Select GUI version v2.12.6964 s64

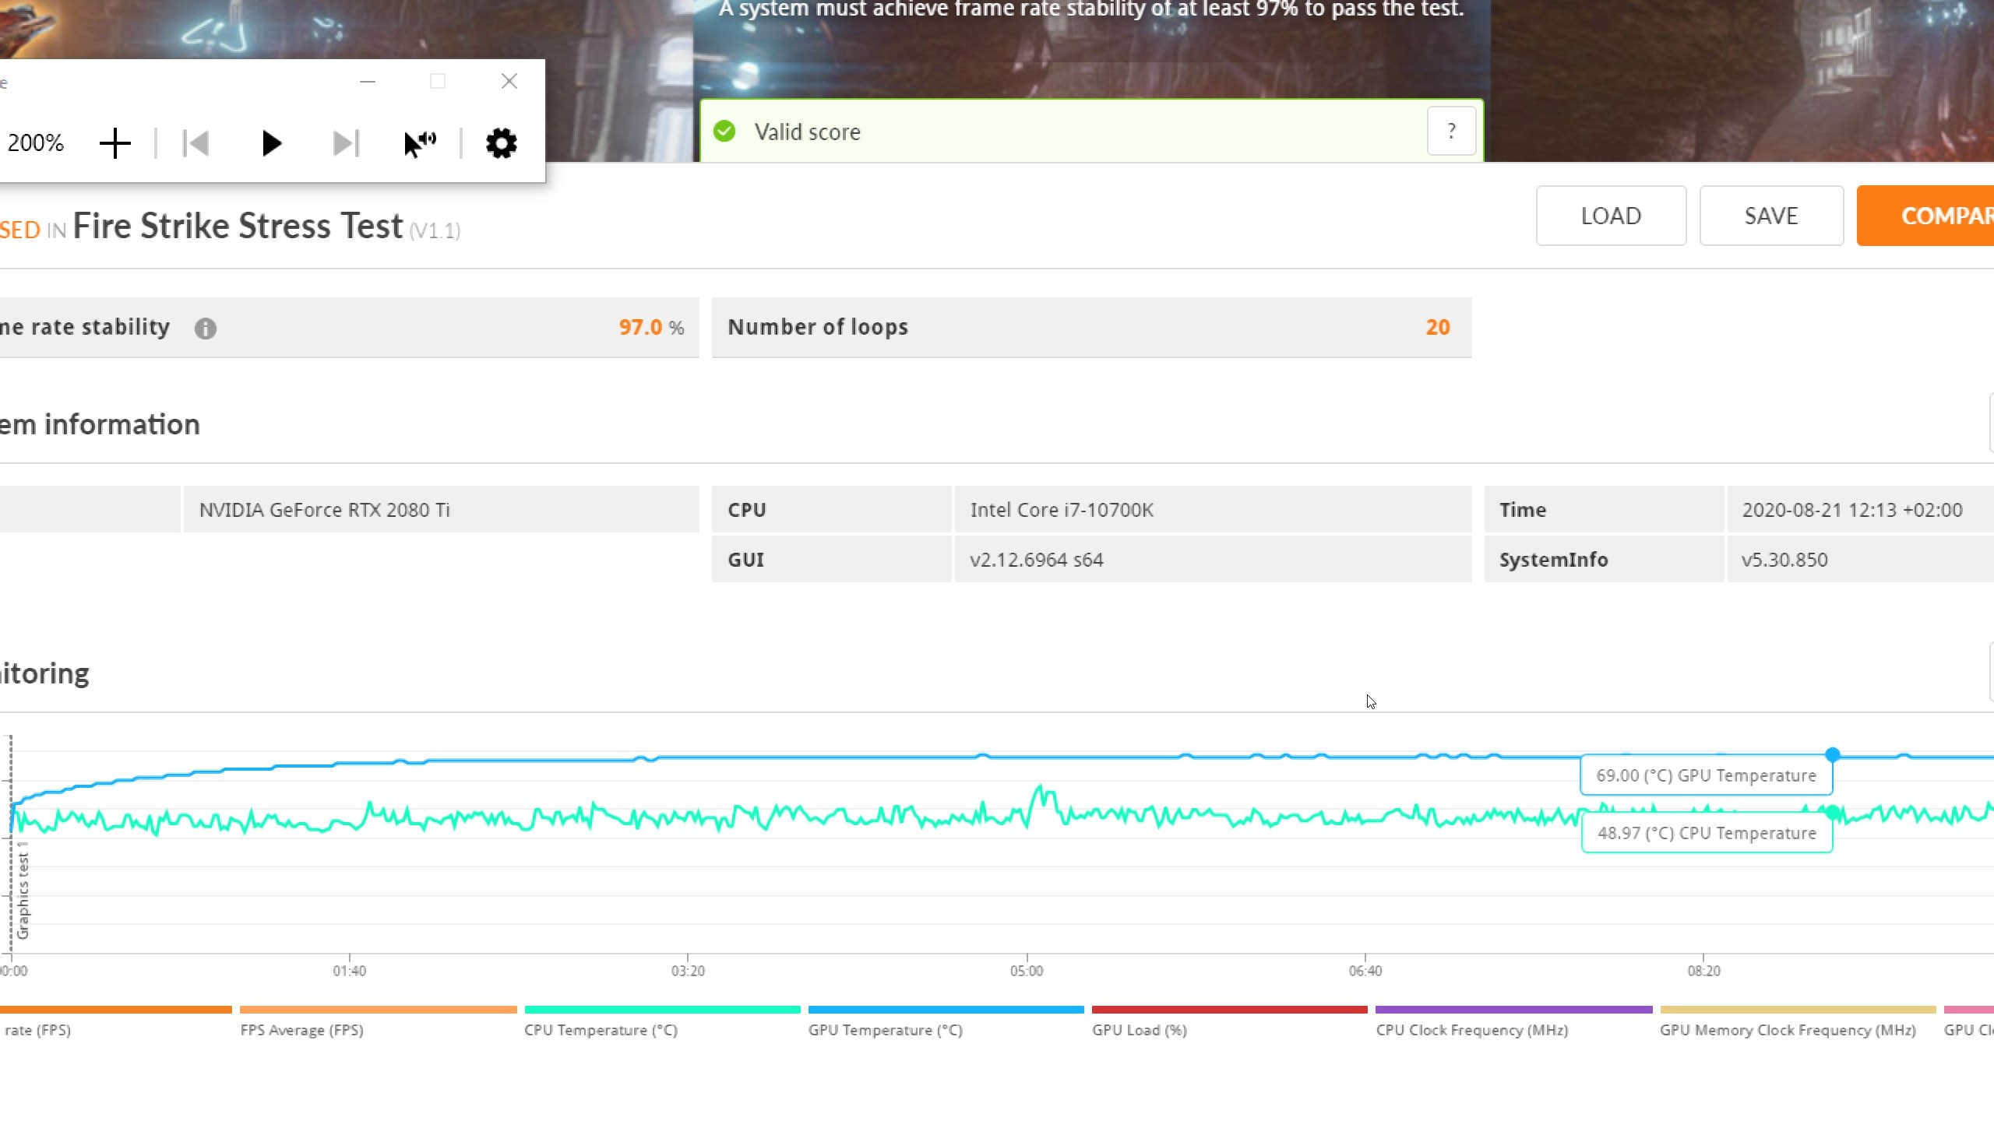[x=1213, y=560]
